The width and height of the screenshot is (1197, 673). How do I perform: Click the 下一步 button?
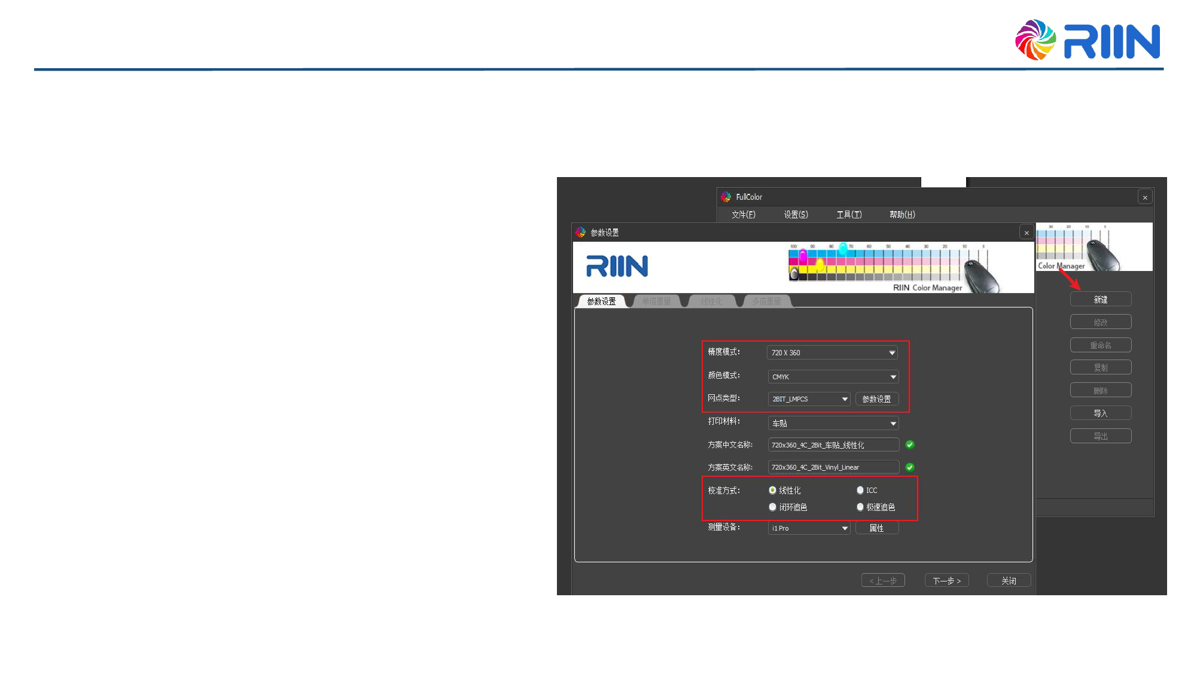pyautogui.click(x=946, y=580)
